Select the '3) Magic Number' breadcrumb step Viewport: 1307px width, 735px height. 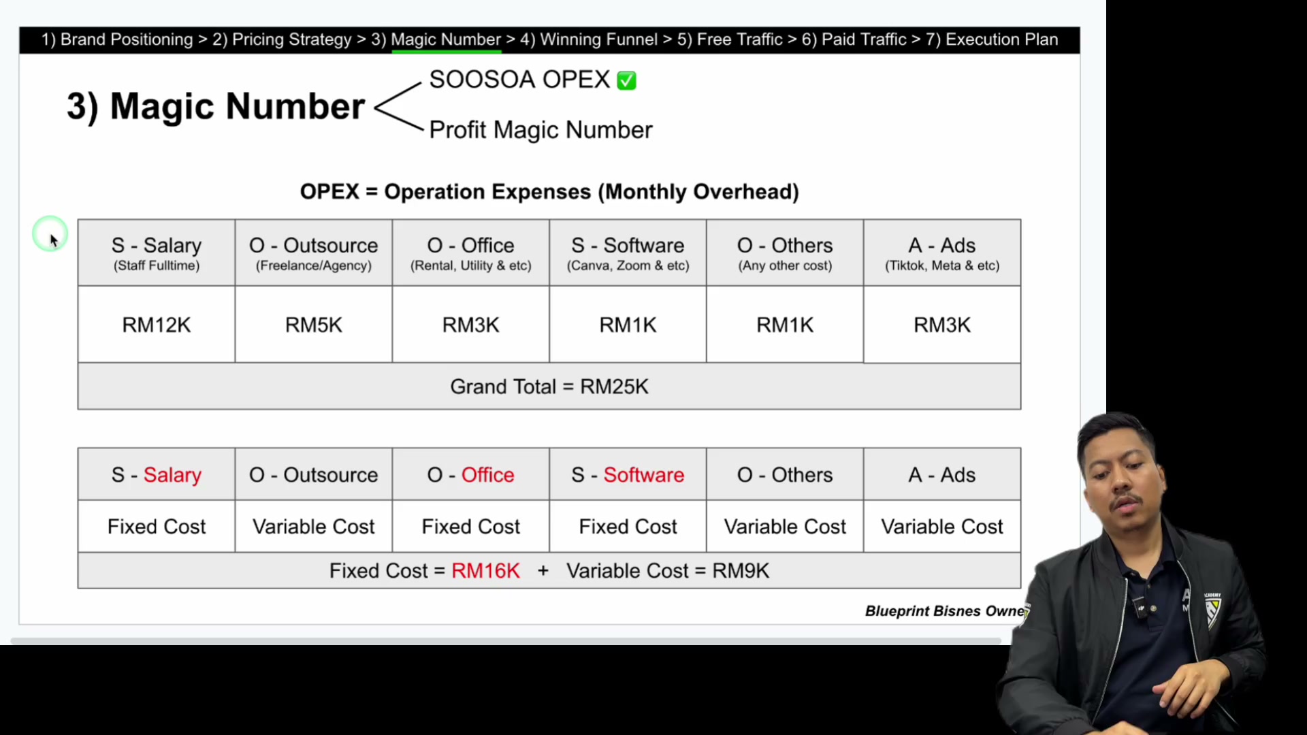(436, 39)
